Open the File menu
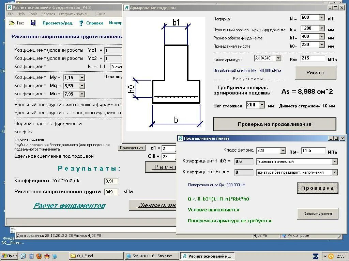Screen dimensions: 349x261 click(11, 14)
